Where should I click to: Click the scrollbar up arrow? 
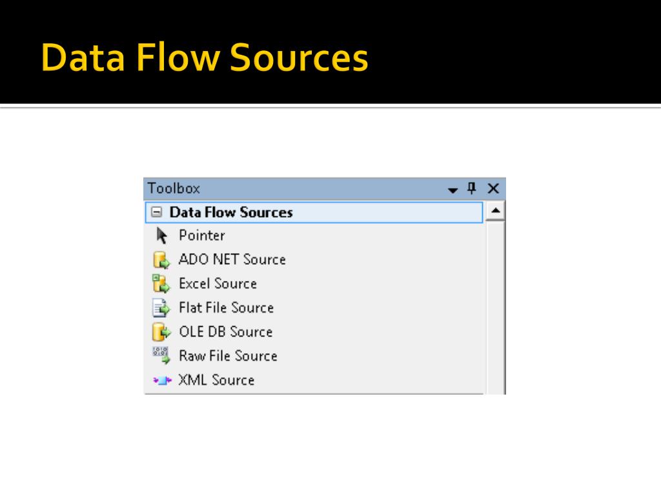[495, 211]
